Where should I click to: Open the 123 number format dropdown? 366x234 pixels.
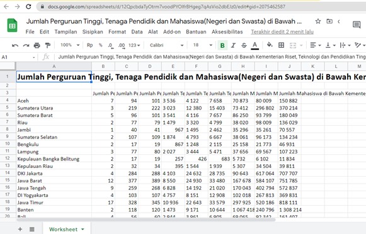(x=134, y=45)
